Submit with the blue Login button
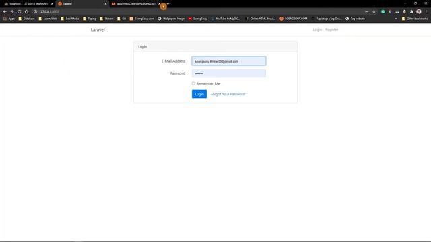The image size is (431, 242). pos(199,94)
